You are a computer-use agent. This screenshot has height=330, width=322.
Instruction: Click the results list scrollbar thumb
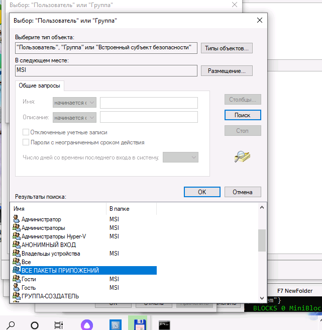click(x=262, y=240)
